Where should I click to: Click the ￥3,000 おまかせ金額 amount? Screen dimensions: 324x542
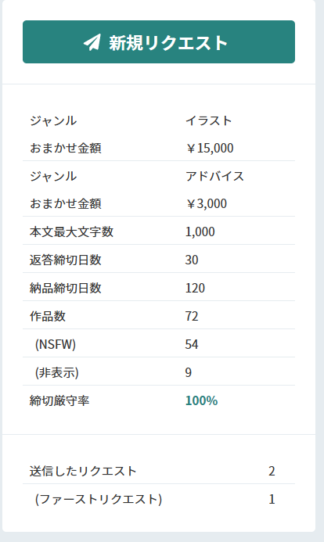[206, 203]
